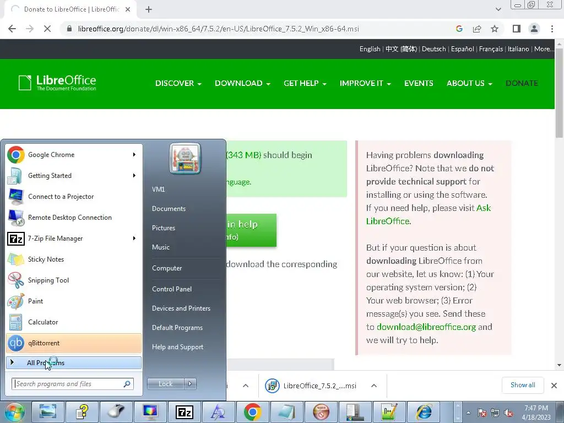
Task: Click the user account robot picture
Action: click(x=185, y=158)
